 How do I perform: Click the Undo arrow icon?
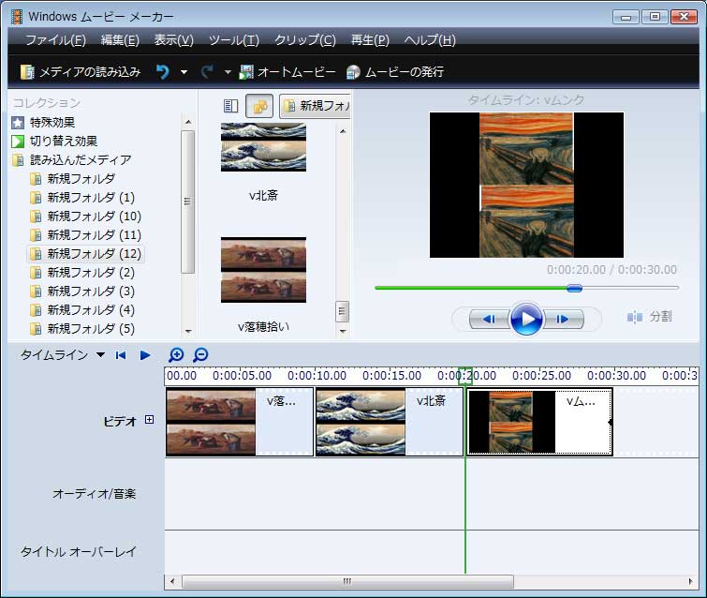tap(163, 72)
